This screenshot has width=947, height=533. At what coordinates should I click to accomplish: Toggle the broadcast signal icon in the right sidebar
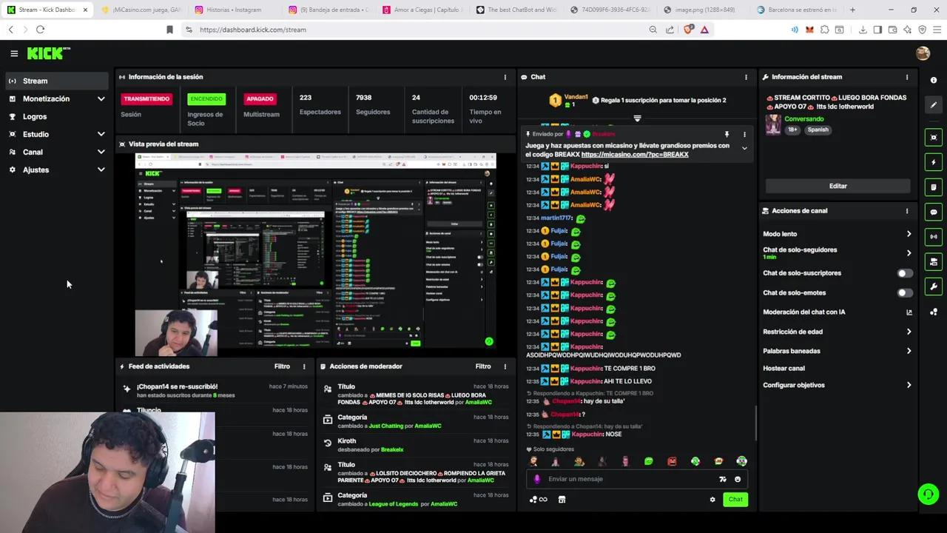coord(934,237)
